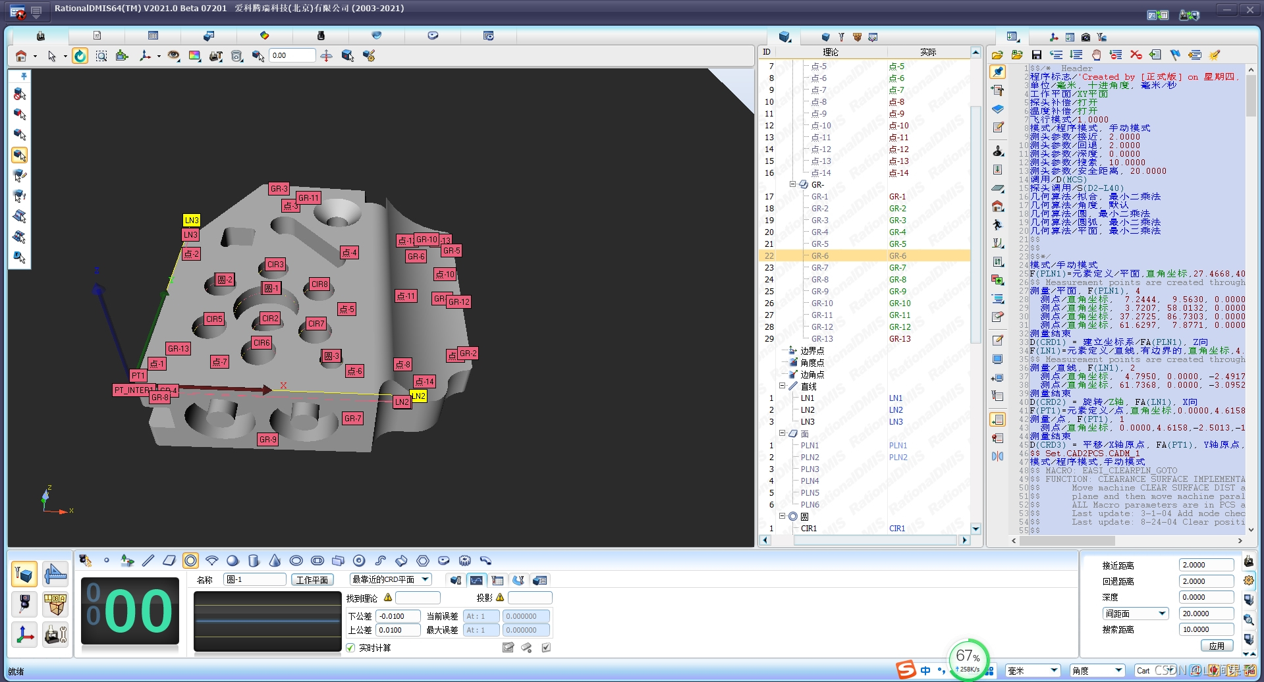Select the gear feature measurement icon
The height and width of the screenshot is (682, 1264).
pos(464,561)
